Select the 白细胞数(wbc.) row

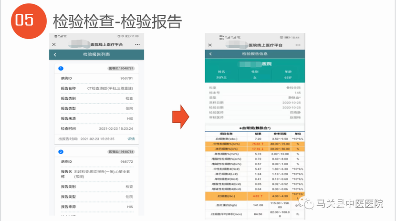click(x=255, y=139)
